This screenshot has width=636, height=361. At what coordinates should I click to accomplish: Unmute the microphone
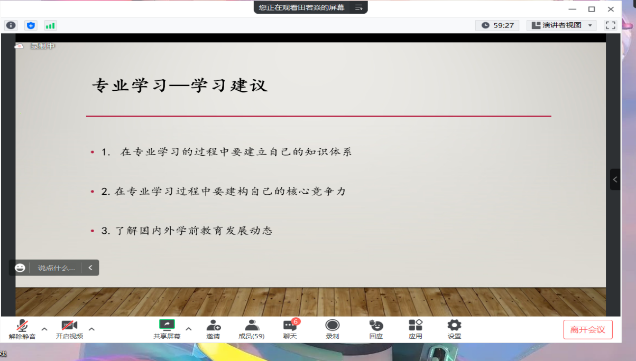point(22,329)
